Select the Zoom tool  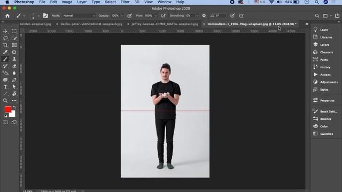5,101
